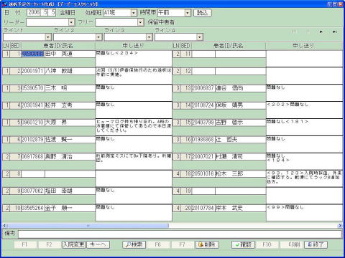The width and height of the screenshot is (345, 258).
Task: Click the 削除 delete button
Action: [207, 244]
